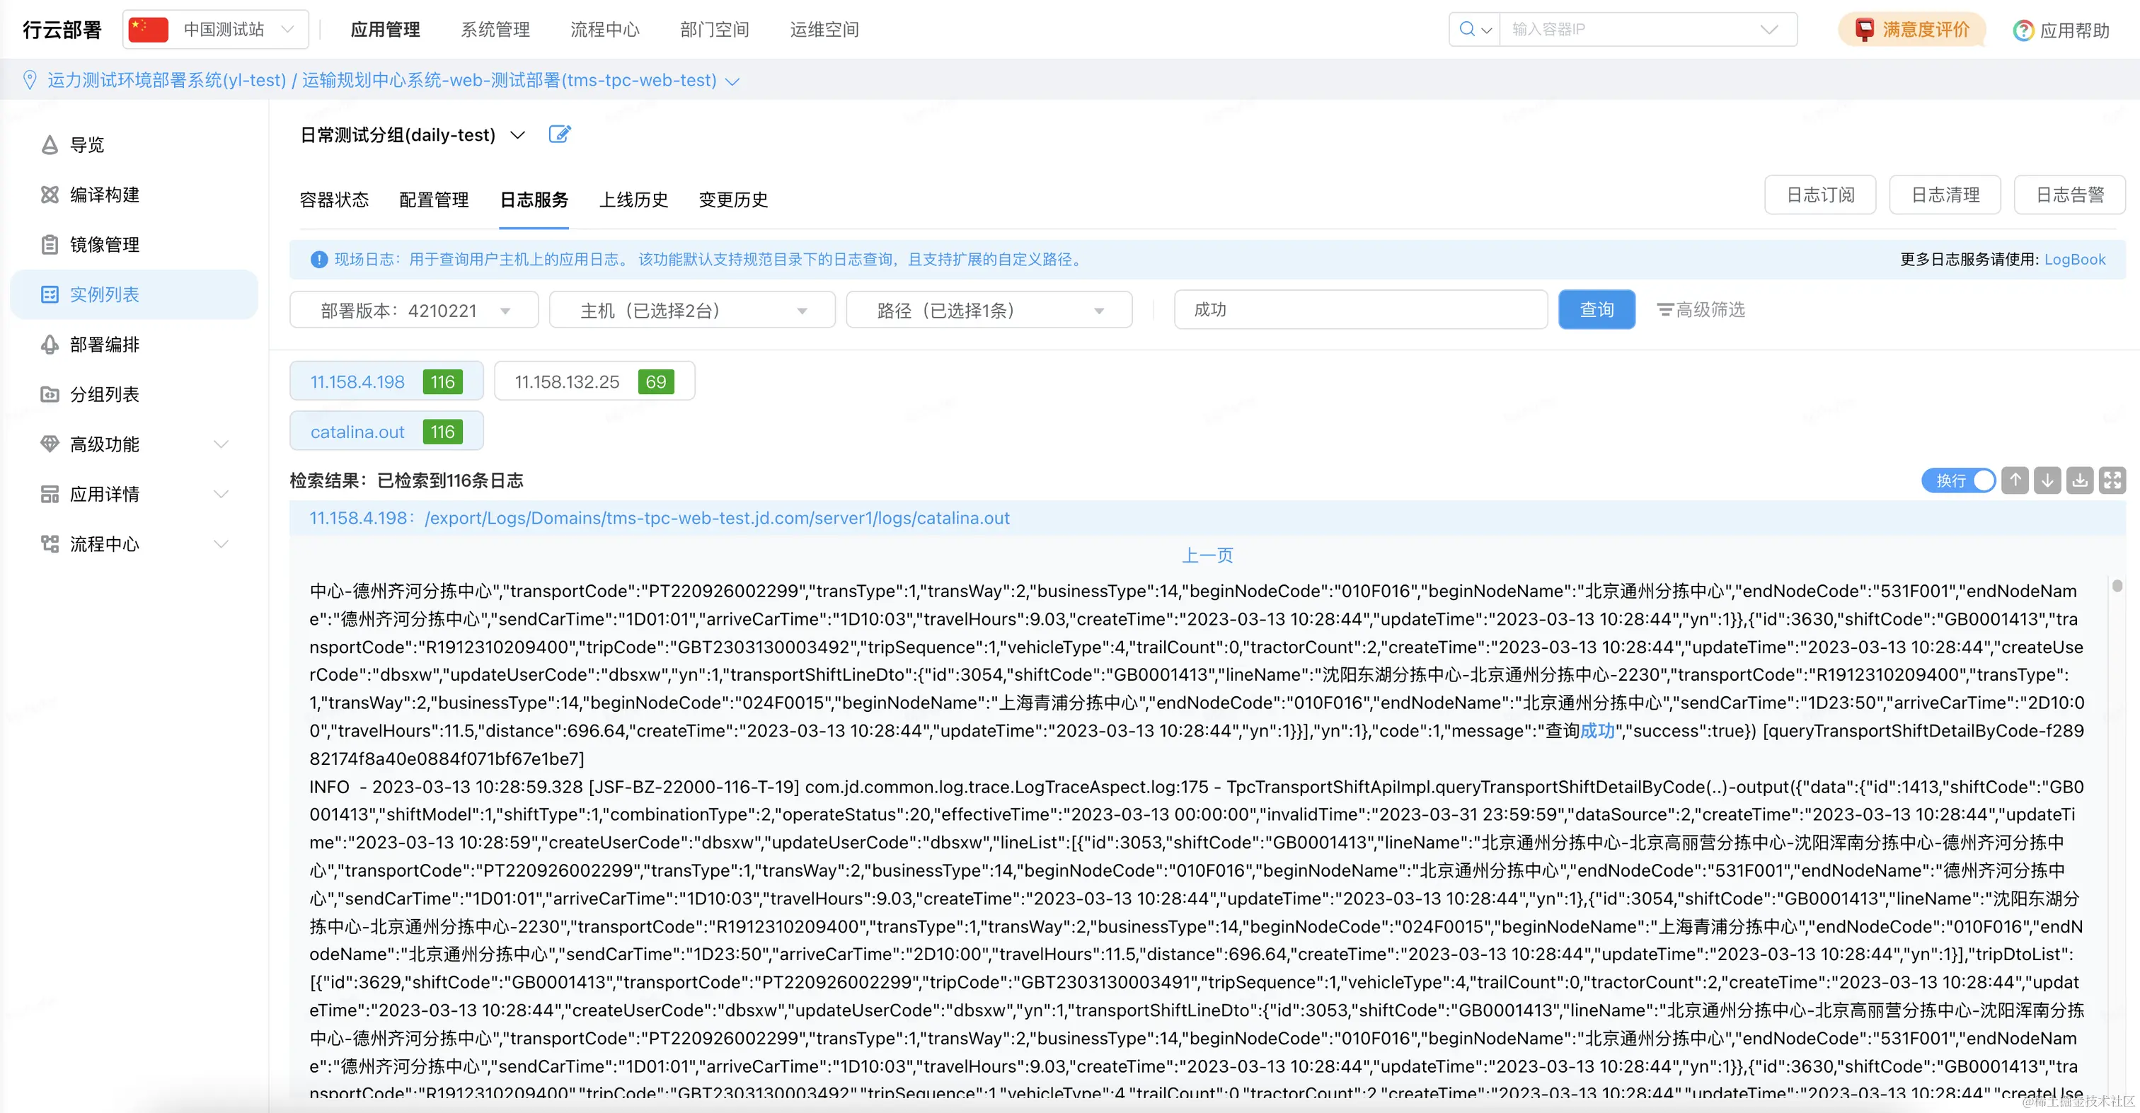The image size is (2140, 1113).
Task: Open 流程中心 in the top menu
Action: coord(604,30)
